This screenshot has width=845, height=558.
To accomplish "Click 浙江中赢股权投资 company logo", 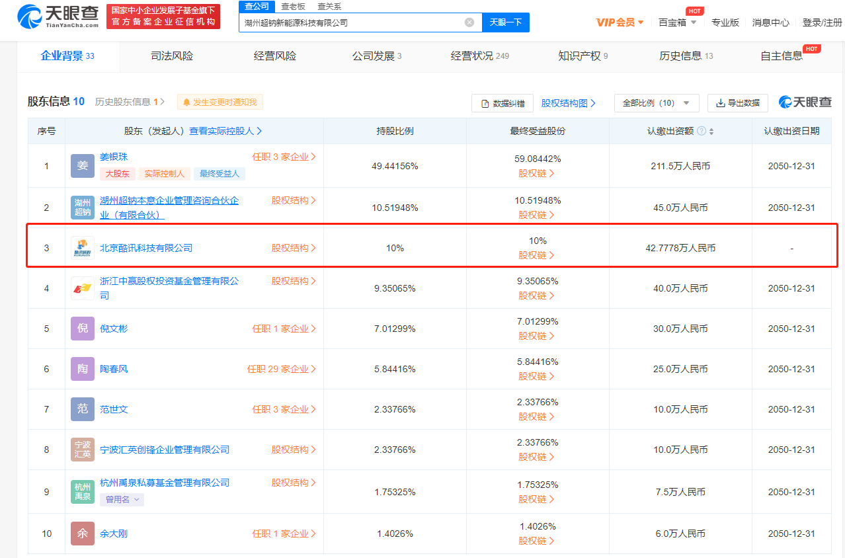I will (x=83, y=288).
